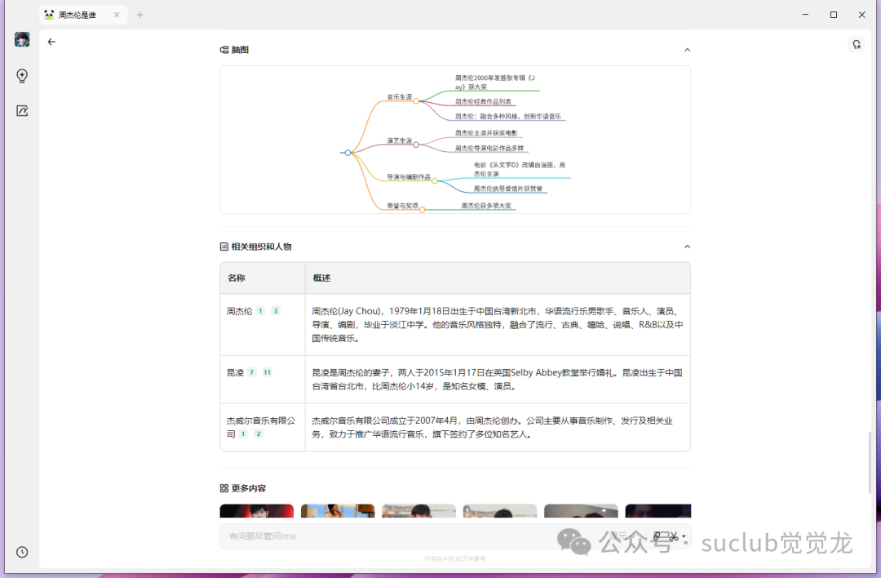
Task: Toggle the mind map root node circle
Action: (x=348, y=153)
